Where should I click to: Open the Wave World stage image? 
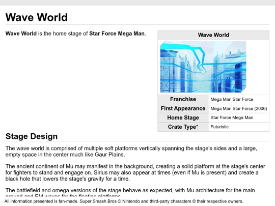(x=203, y=67)
